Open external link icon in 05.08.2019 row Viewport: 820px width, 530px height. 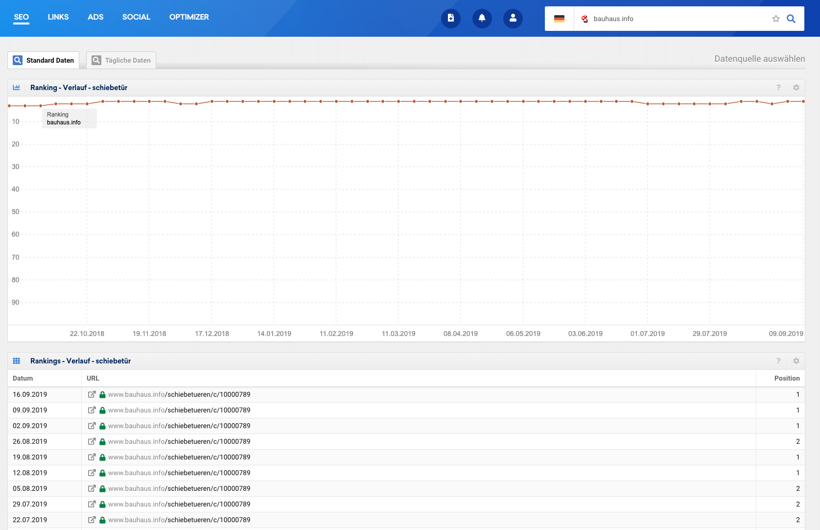tap(92, 488)
